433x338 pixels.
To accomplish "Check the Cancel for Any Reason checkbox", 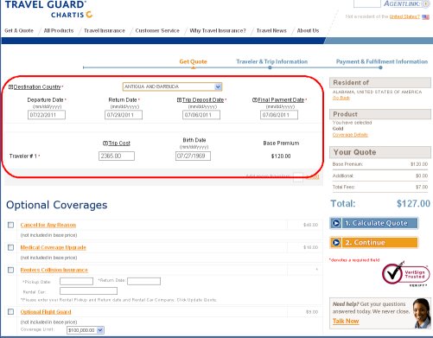I will 10,225.
